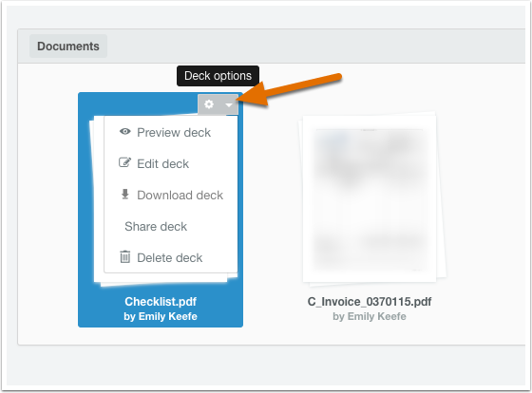Click the gear icon for deck options
The height and width of the screenshot is (393, 532).
209,104
